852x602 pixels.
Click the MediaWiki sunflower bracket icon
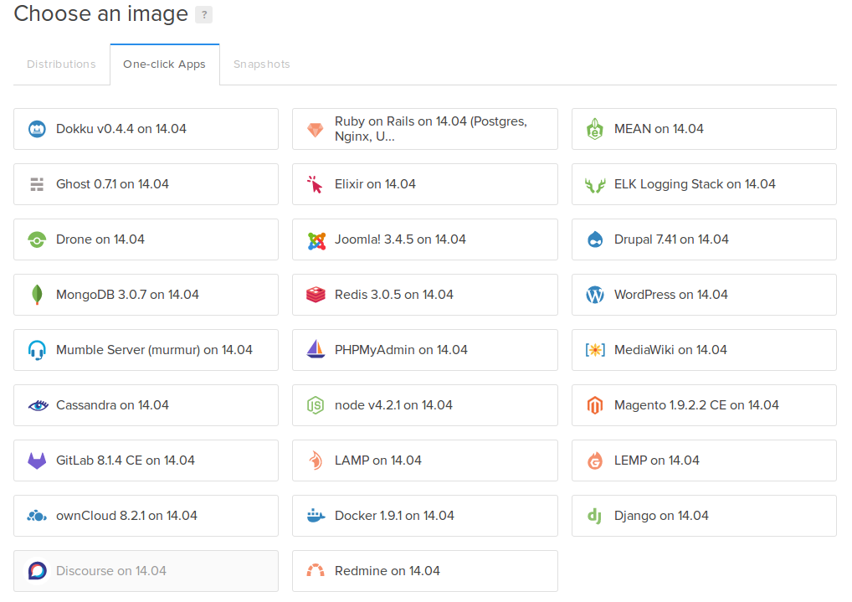(x=595, y=350)
